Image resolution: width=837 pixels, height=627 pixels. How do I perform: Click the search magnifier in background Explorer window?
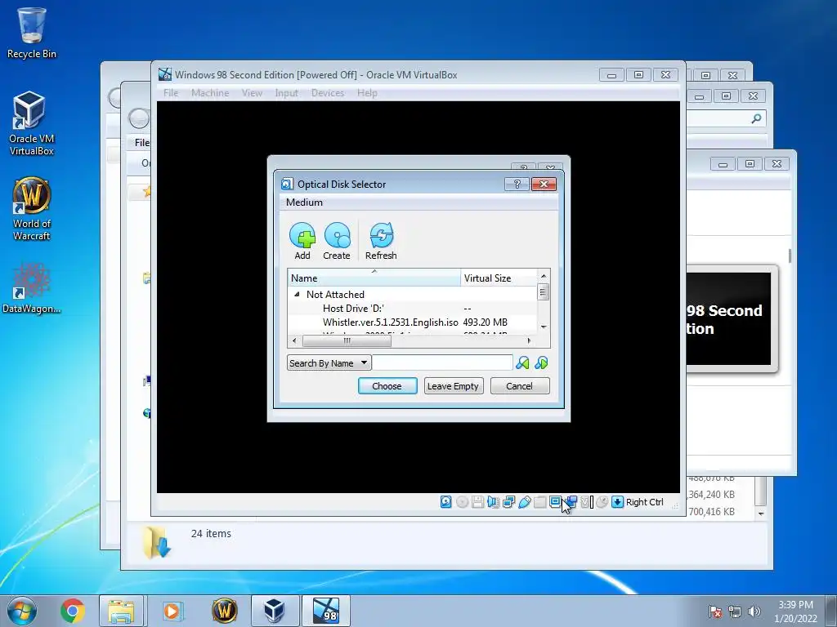pyautogui.click(x=756, y=118)
